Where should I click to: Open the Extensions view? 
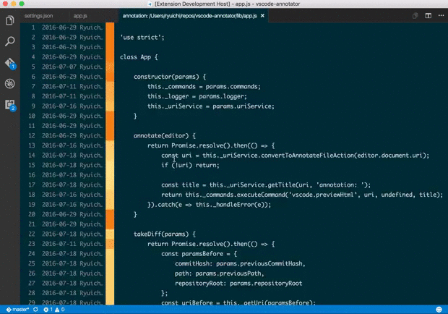point(10,105)
